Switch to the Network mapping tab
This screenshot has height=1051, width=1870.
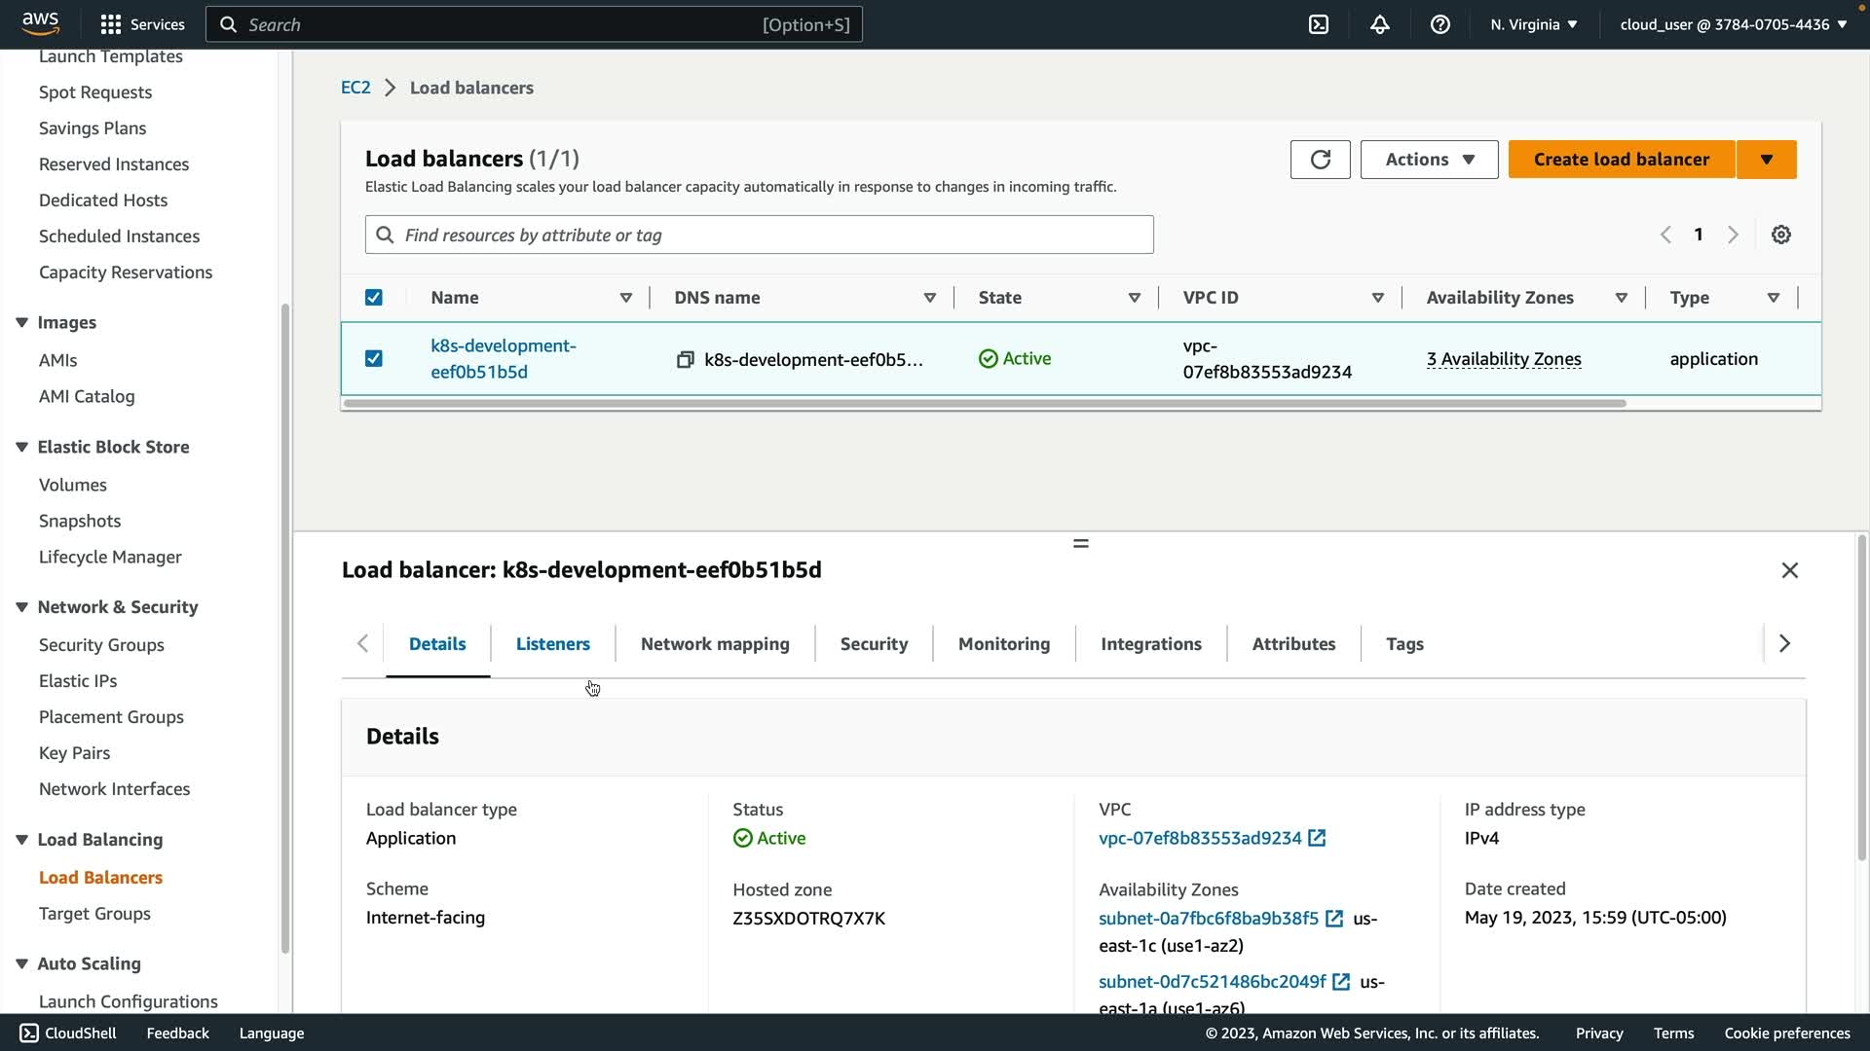point(715,644)
